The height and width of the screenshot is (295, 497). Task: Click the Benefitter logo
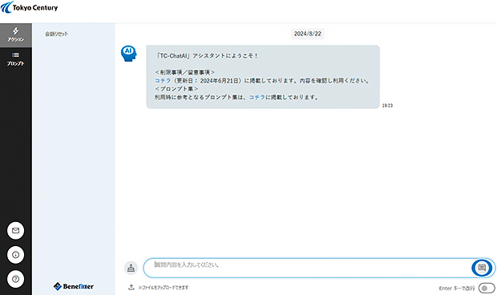[74, 286]
